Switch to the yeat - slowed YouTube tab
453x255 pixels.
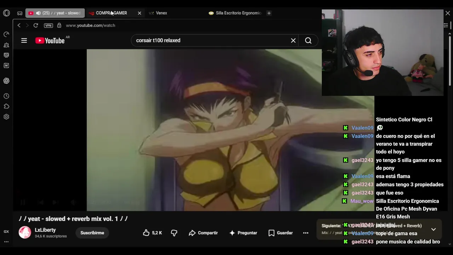point(55,13)
